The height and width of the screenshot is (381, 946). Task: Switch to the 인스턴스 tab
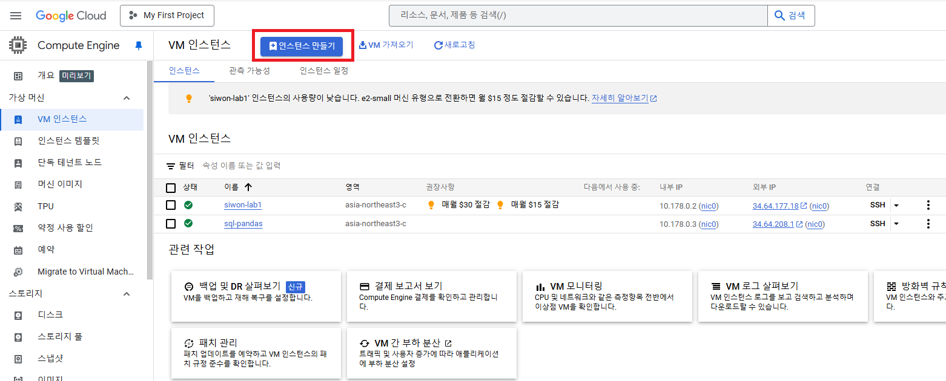point(184,71)
